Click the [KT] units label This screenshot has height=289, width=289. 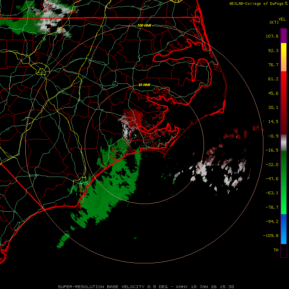[274, 22]
